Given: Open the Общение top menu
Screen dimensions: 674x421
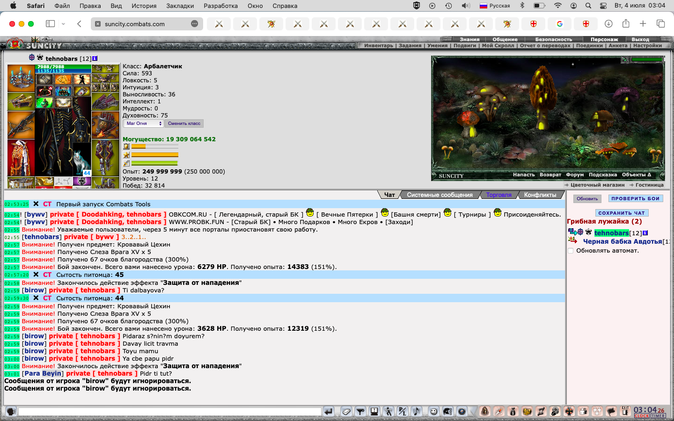Looking at the screenshot, I should click(x=505, y=39).
